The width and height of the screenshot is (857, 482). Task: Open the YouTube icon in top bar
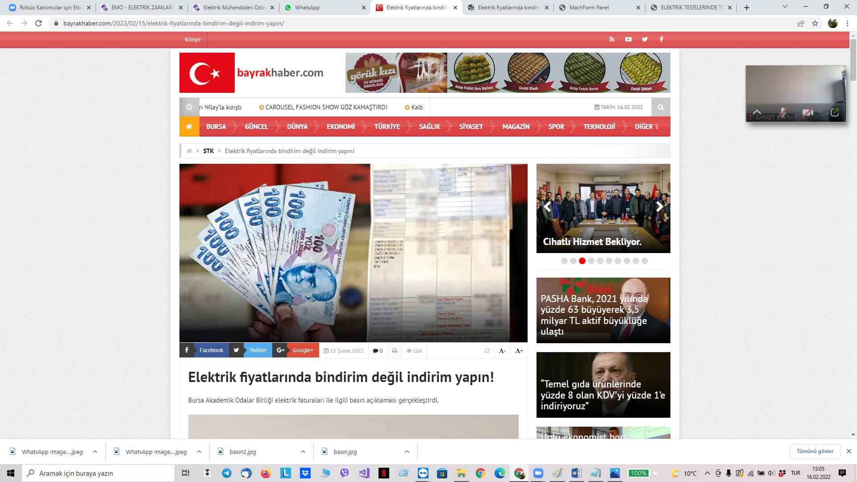click(628, 39)
